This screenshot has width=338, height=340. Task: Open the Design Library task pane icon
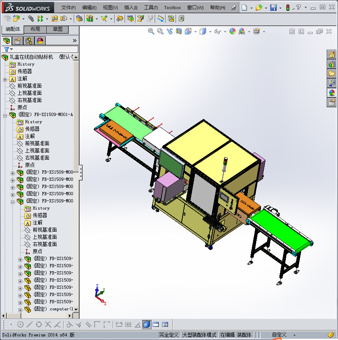[x=332, y=64]
